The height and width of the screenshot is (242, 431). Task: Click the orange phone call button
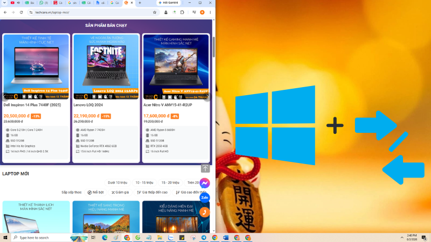click(205, 212)
